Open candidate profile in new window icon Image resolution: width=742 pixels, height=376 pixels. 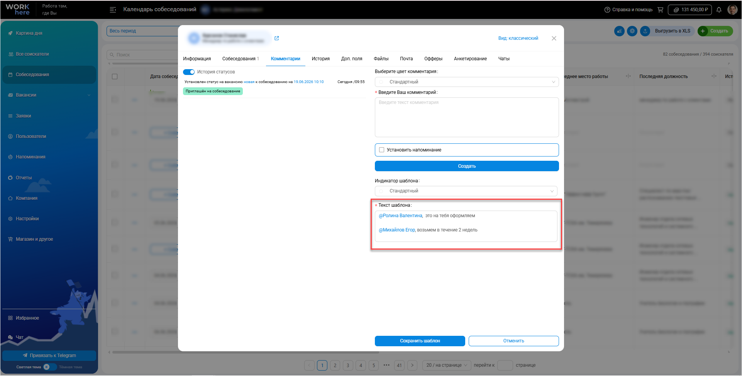[x=276, y=38]
